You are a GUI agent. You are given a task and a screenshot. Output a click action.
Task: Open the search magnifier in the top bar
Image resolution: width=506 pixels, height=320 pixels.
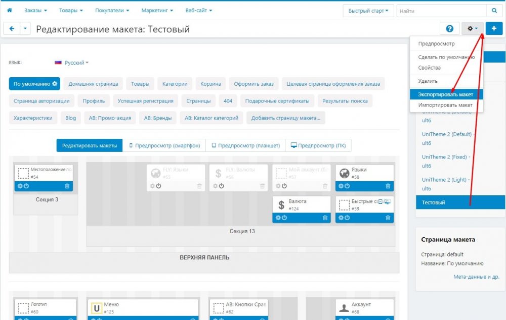(x=494, y=10)
